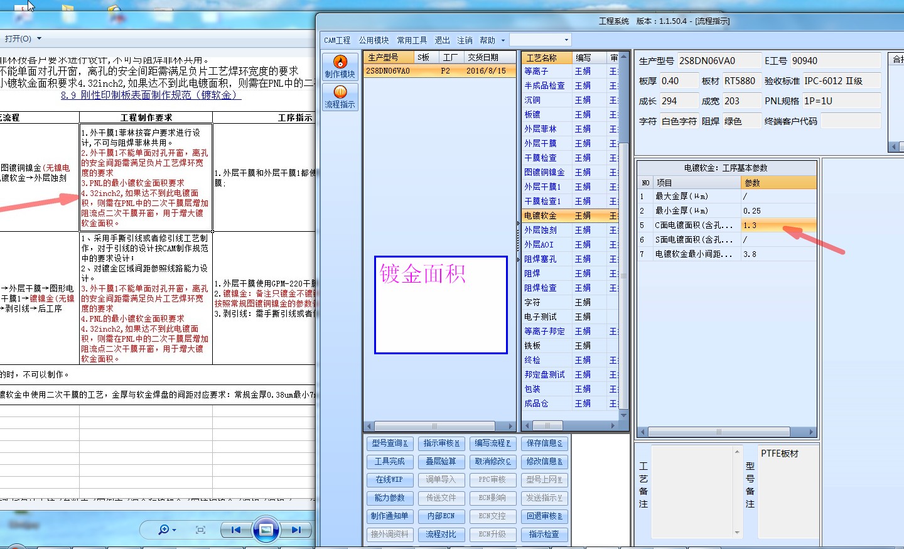Select the 电镀软金 process row
Viewport: 904px width, 549px height.
pyautogui.click(x=570, y=215)
